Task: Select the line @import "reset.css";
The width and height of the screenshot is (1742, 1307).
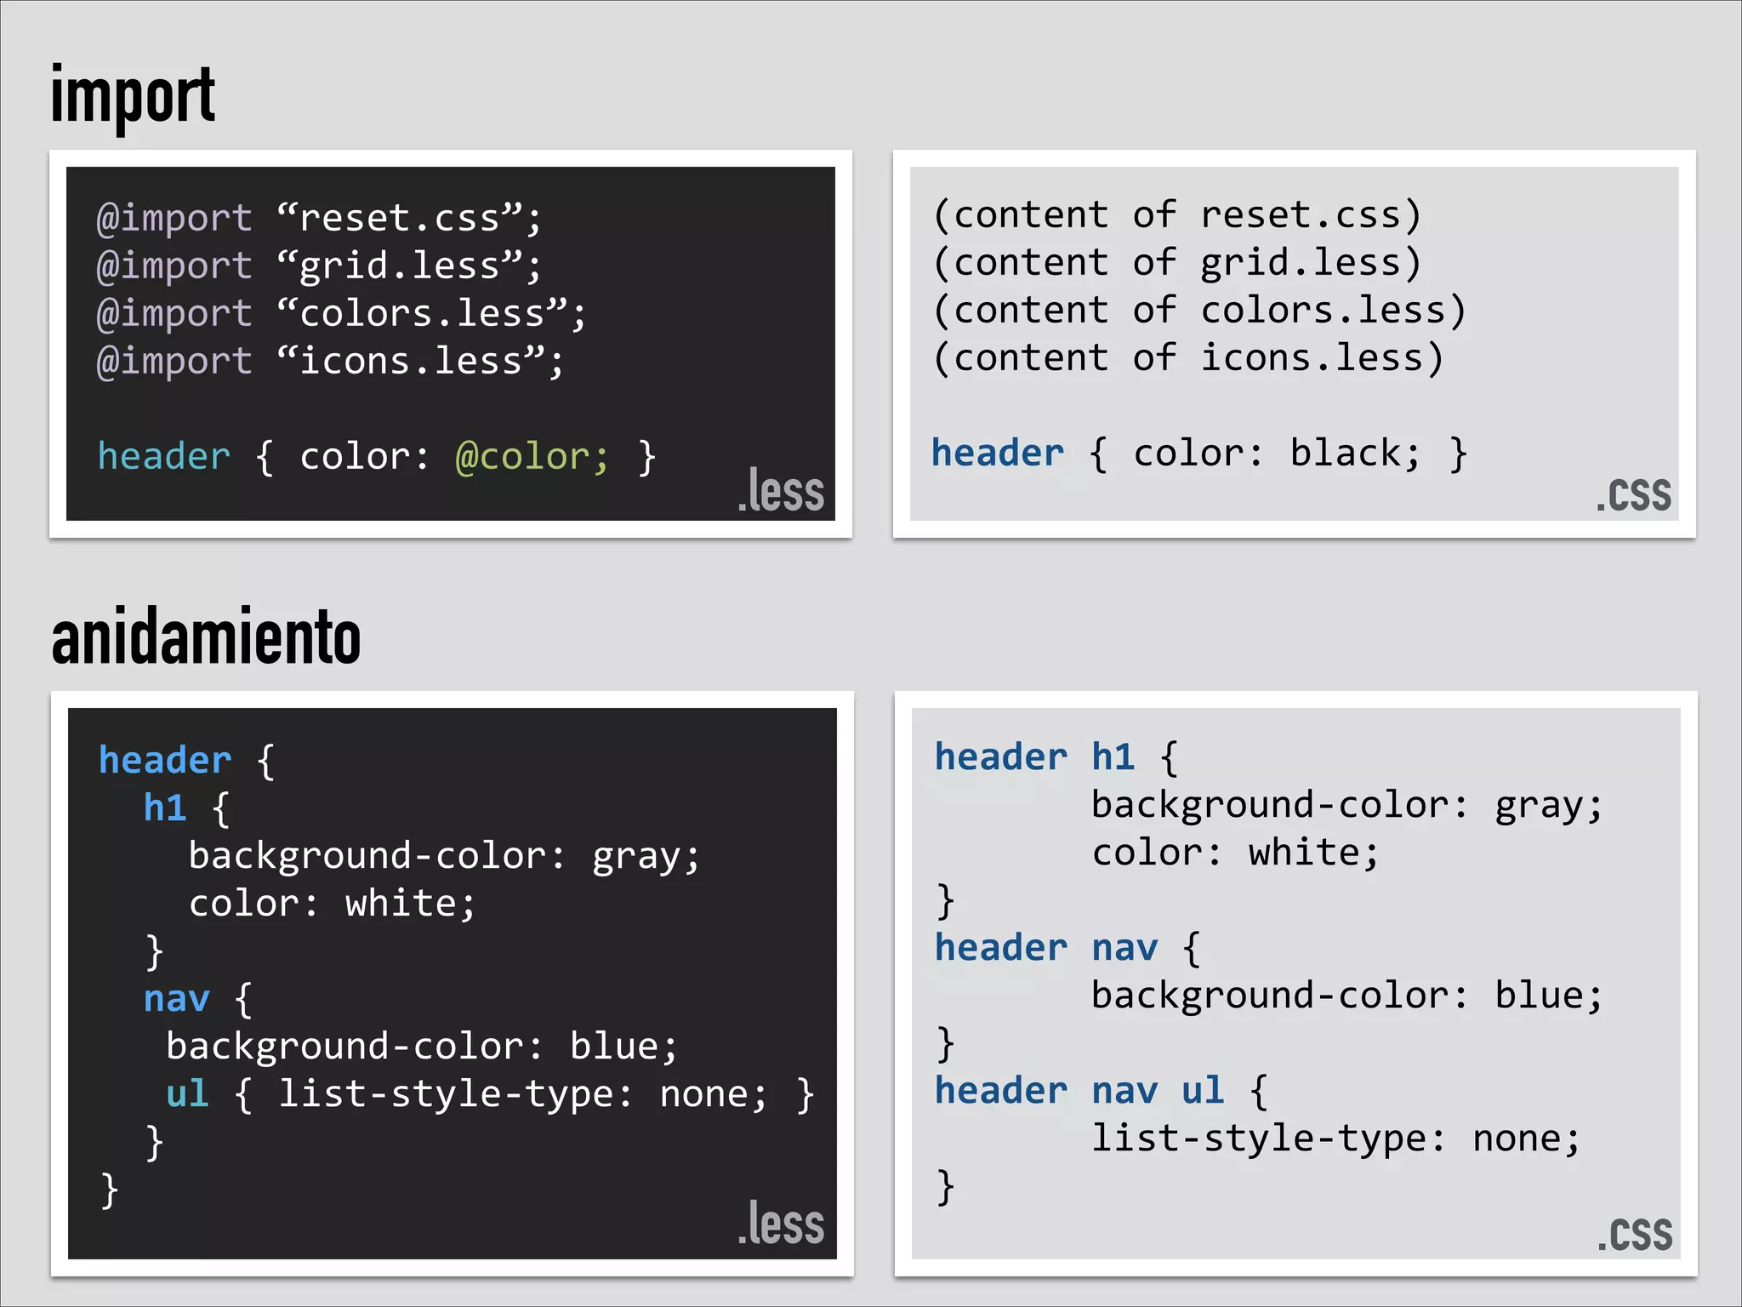Action: pos(319,218)
